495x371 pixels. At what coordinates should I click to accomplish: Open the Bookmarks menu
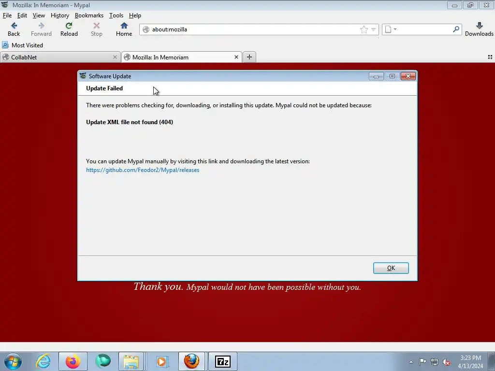pyautogui.click(x=89, y=15)
